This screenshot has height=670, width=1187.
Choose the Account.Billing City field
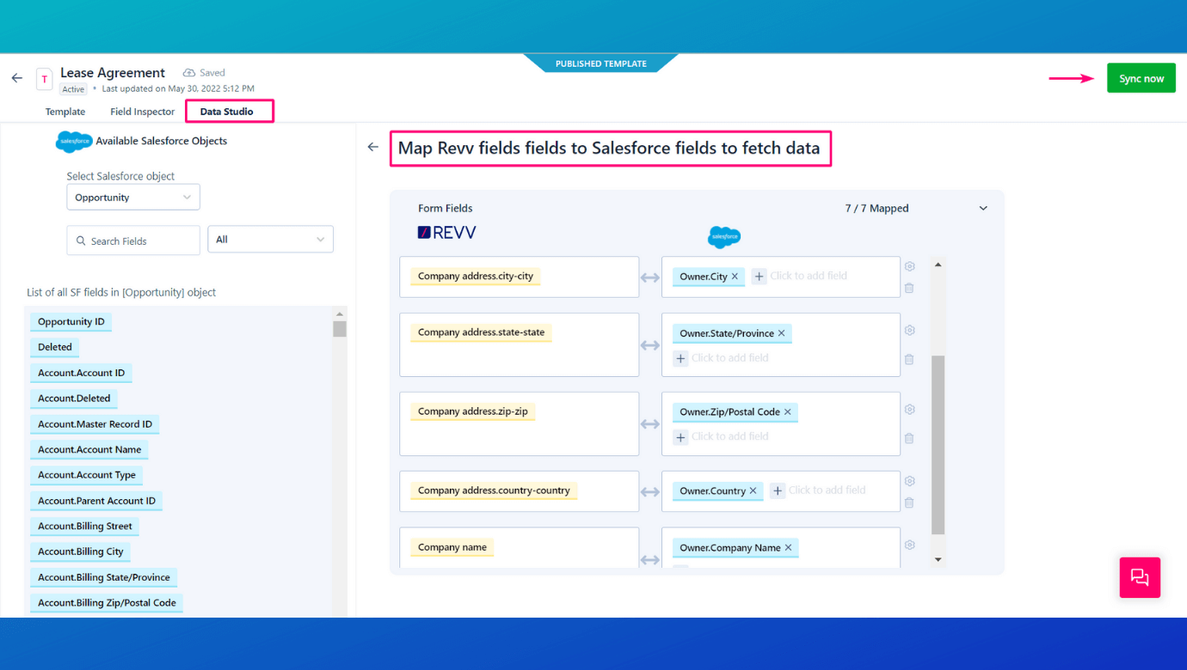(81, 552)
